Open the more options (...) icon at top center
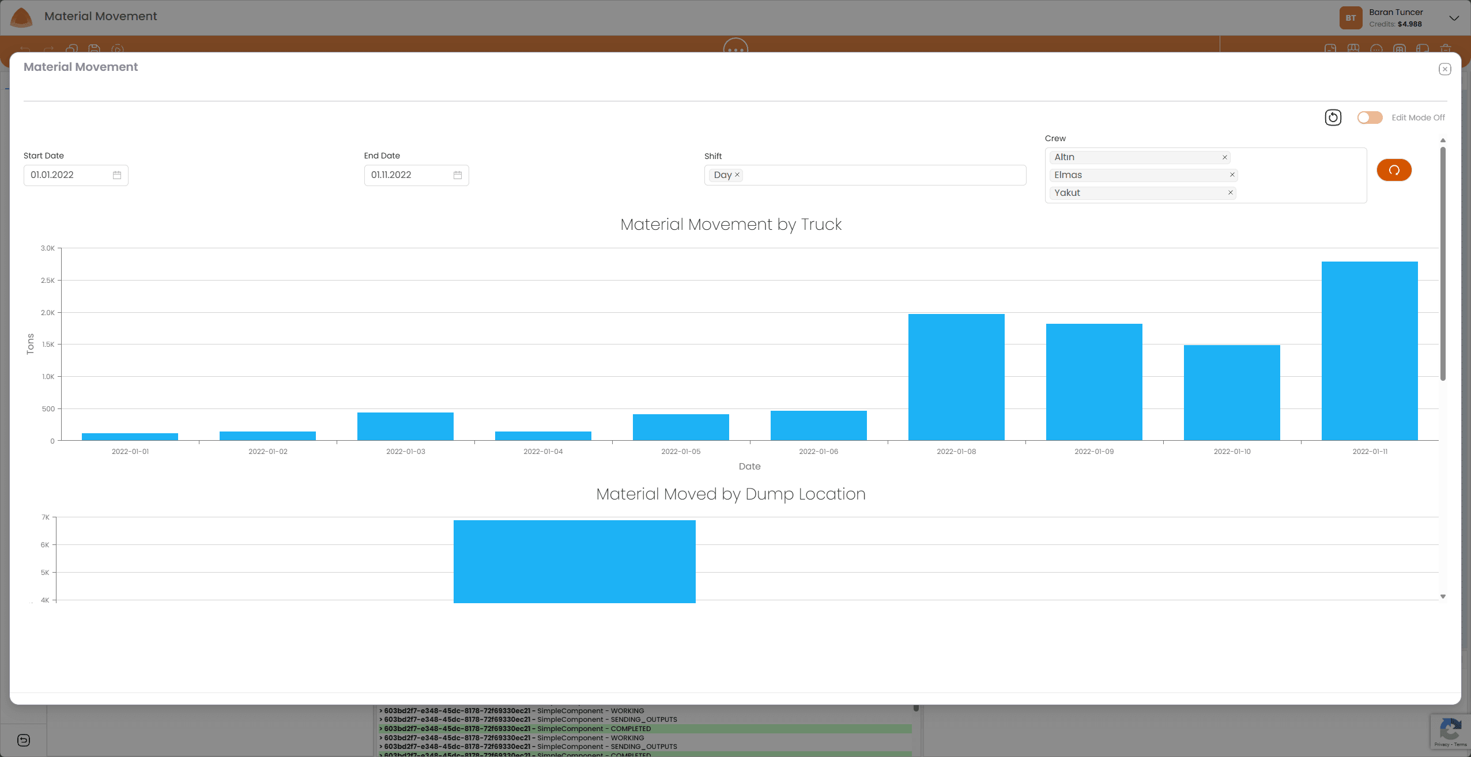Screen dimensions: 1471x757 735,50
